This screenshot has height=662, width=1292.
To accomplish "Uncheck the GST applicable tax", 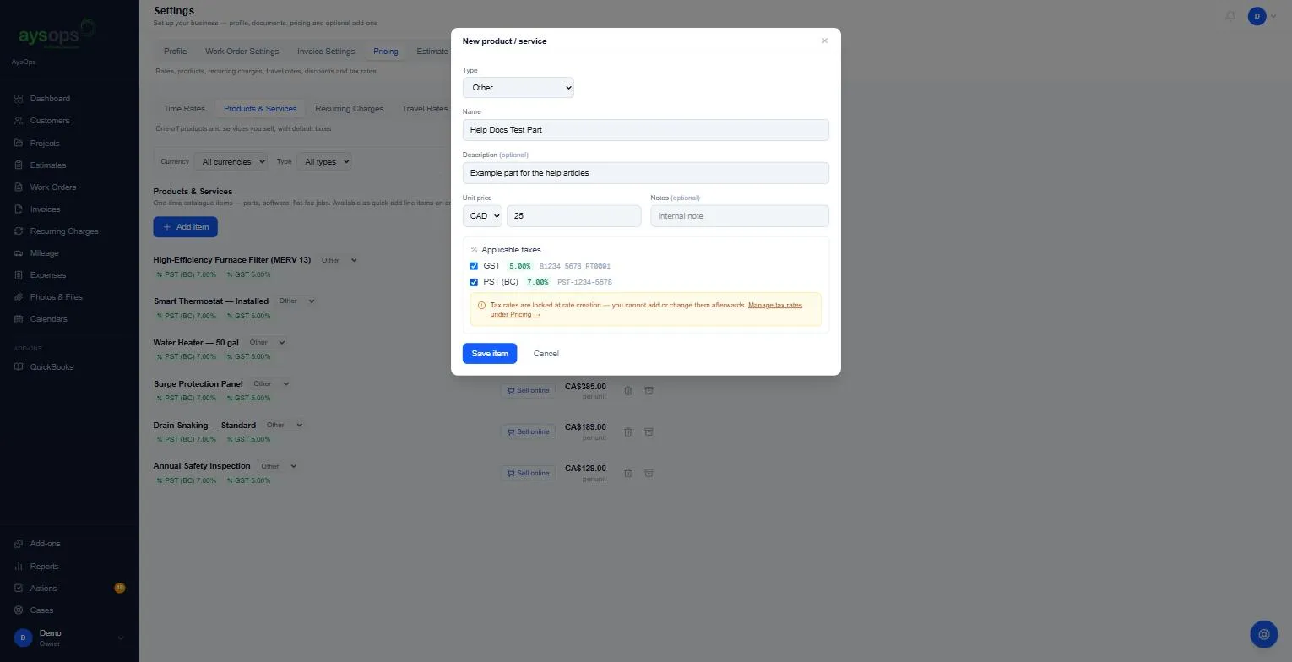I will coord(474,266).
